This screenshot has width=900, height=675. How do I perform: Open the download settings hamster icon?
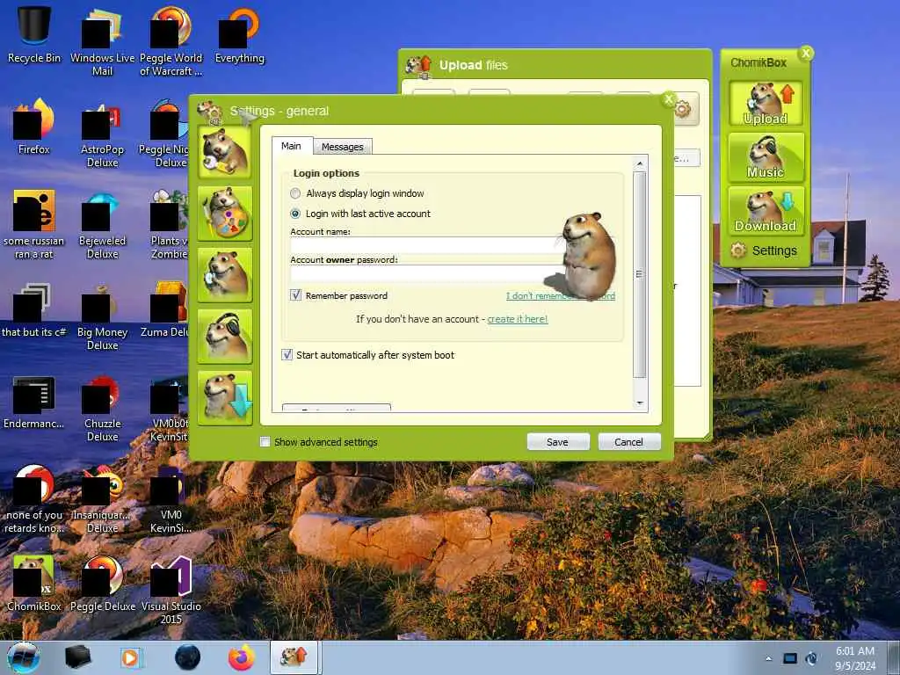coord(225,398)
